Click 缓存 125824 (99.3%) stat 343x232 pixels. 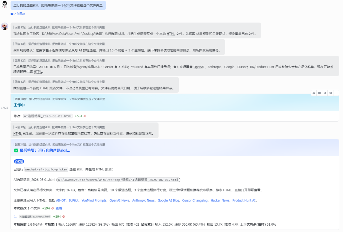94,224
